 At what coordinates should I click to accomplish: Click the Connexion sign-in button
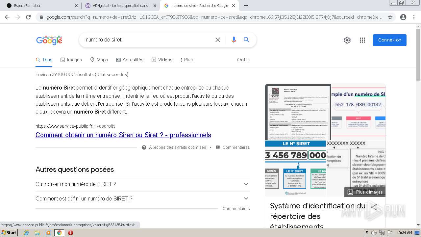point(390,40)
